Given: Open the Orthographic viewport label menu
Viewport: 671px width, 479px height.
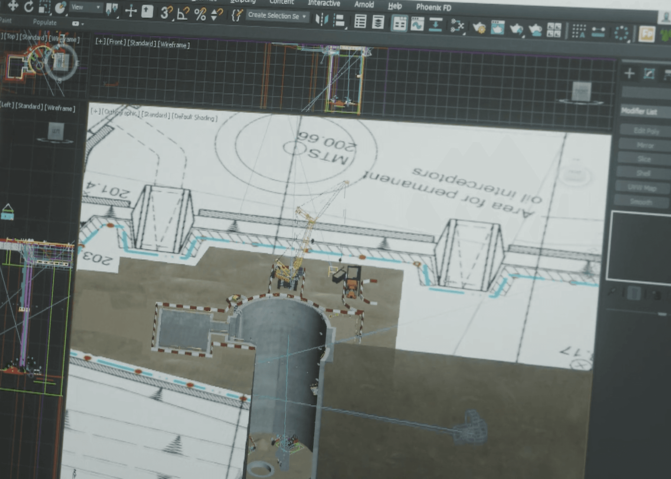Looking at the screenshot, I should [120, 112].
